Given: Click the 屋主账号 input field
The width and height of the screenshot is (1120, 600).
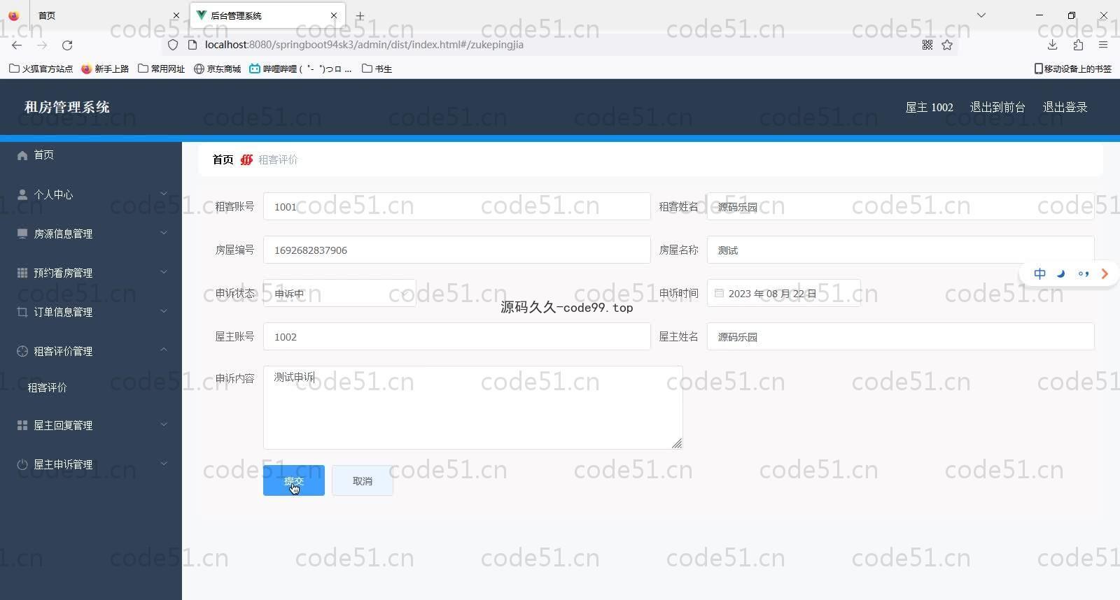Looking at the screenshot, I should point(457,336).
